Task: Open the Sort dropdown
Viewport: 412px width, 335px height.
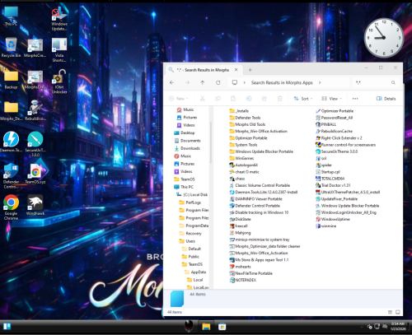Action: [303, 99]
